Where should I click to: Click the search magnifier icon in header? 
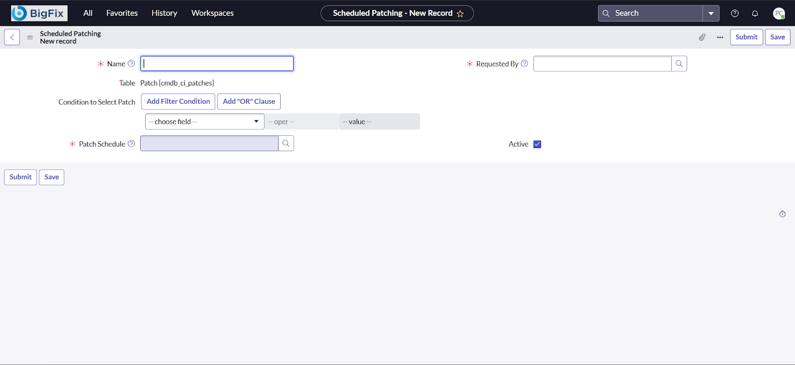point(606,13)
